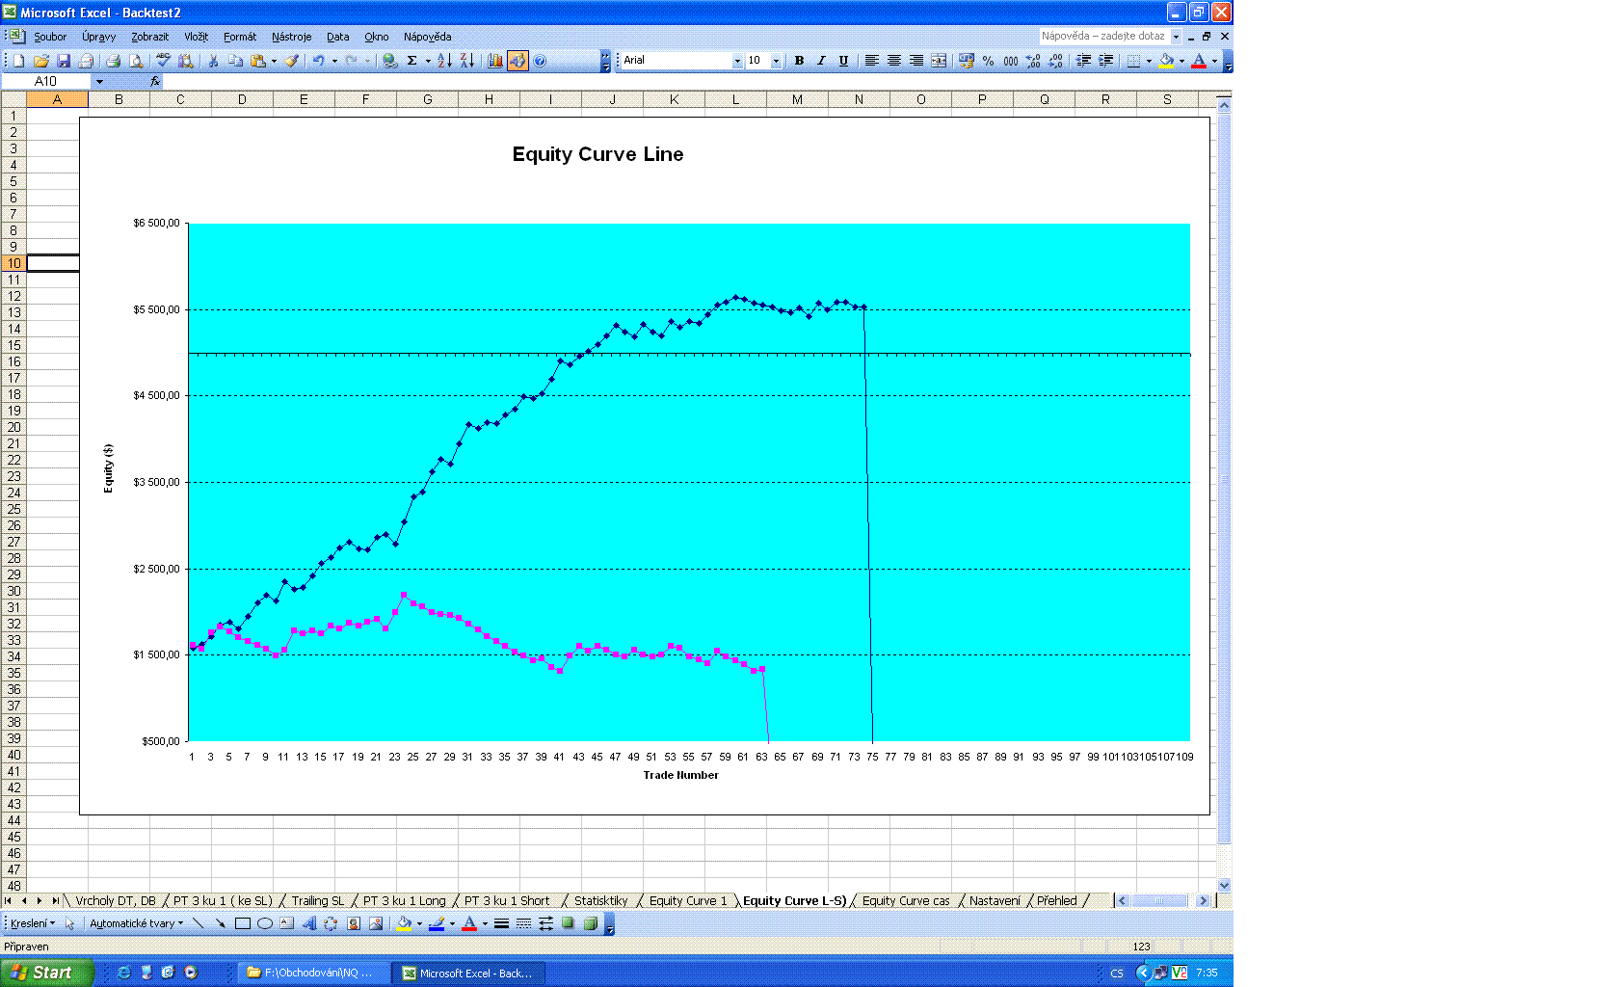Click the Equity Curve Line chart title

pyautogui.click(x=597, y=154)
